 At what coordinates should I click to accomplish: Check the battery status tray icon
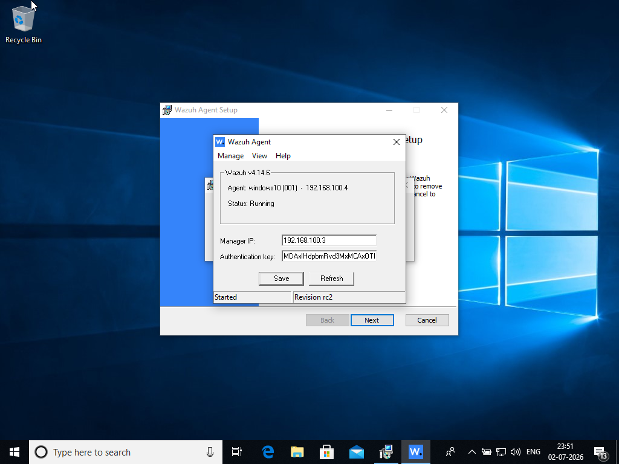tap(487, 452)
